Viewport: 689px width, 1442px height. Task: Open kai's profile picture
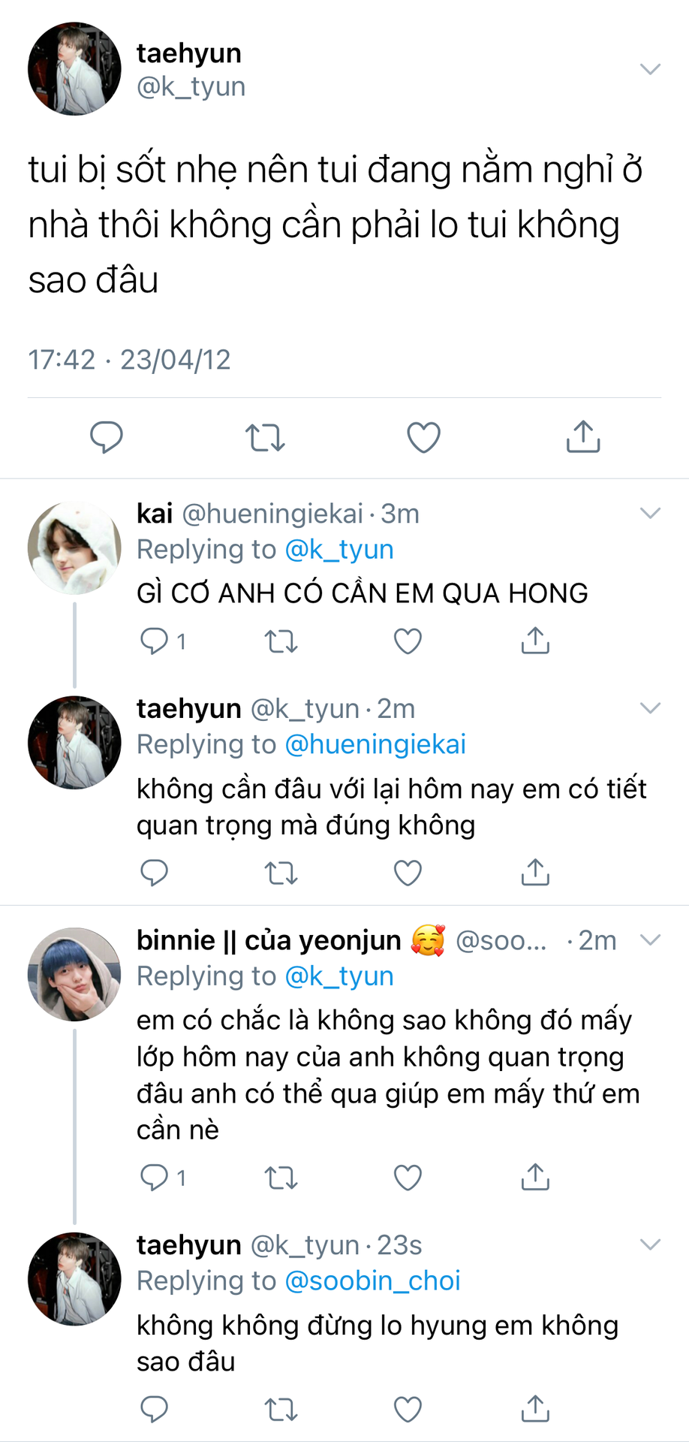[74, 548]
